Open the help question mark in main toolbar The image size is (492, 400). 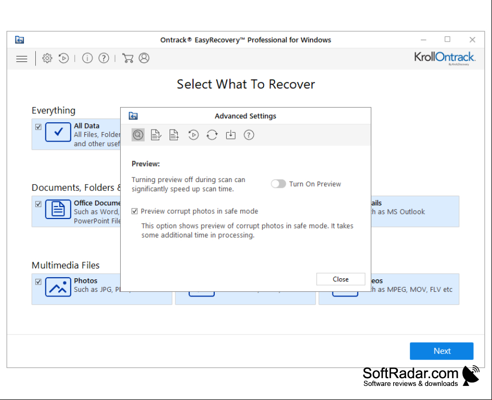104,58
